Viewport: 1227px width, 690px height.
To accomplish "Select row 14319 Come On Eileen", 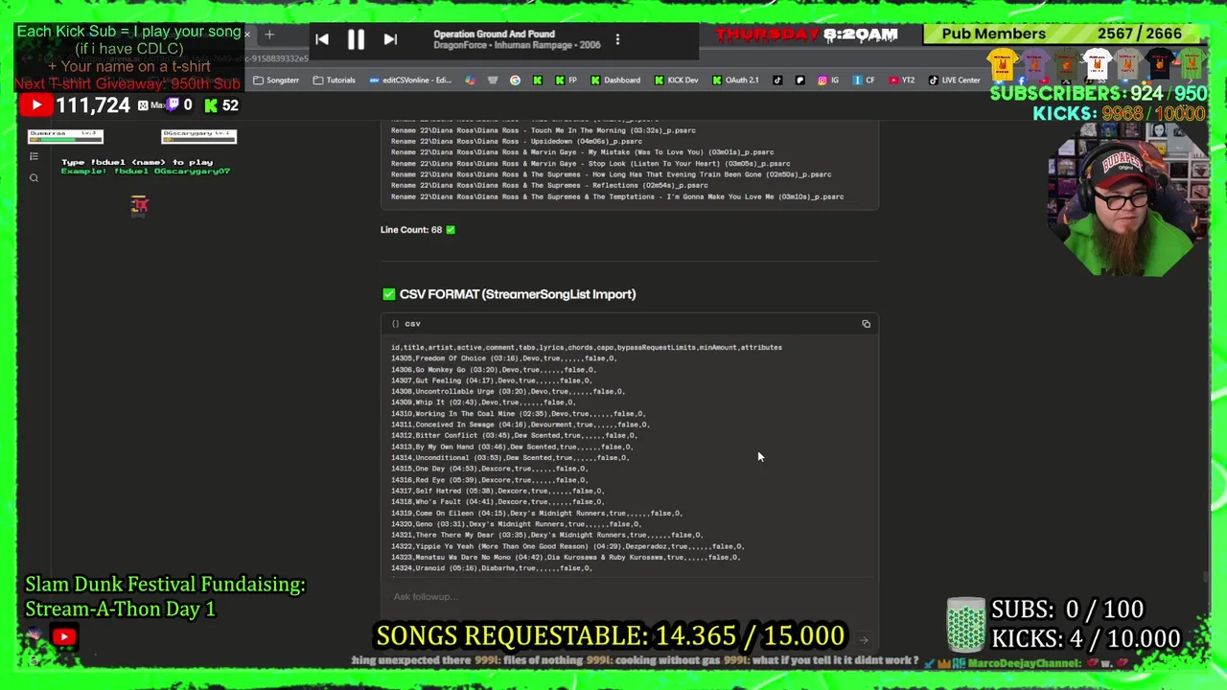I will point(536,513).
